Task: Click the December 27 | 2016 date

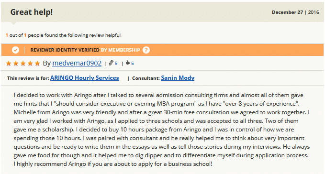Action: (x=295, y=12)
